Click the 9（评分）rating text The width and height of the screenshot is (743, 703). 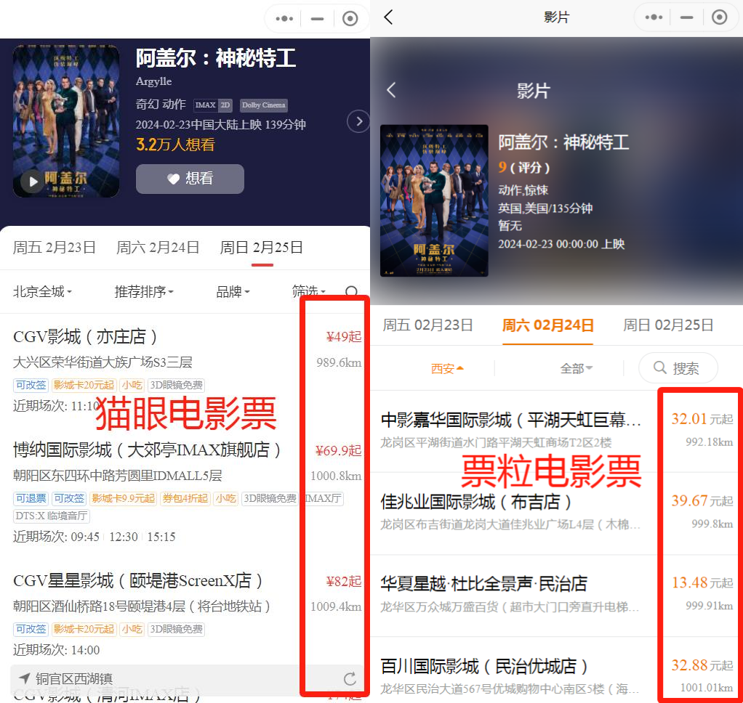pos(524,167)
